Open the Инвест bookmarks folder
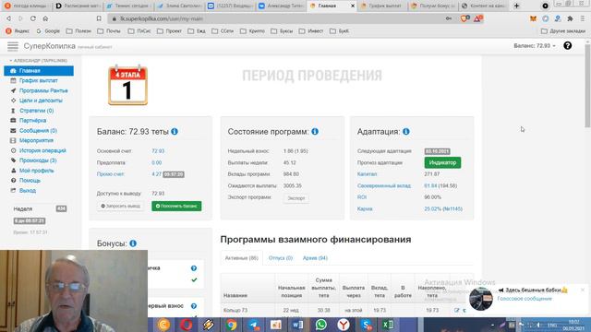 (312, 31)
